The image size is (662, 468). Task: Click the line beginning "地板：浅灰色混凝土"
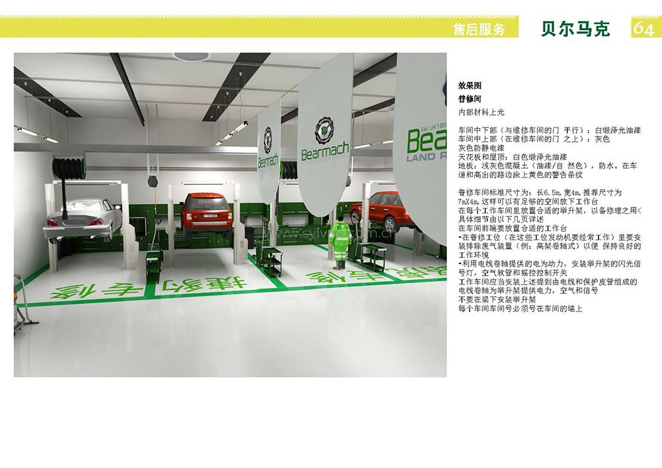coord(547,166)
